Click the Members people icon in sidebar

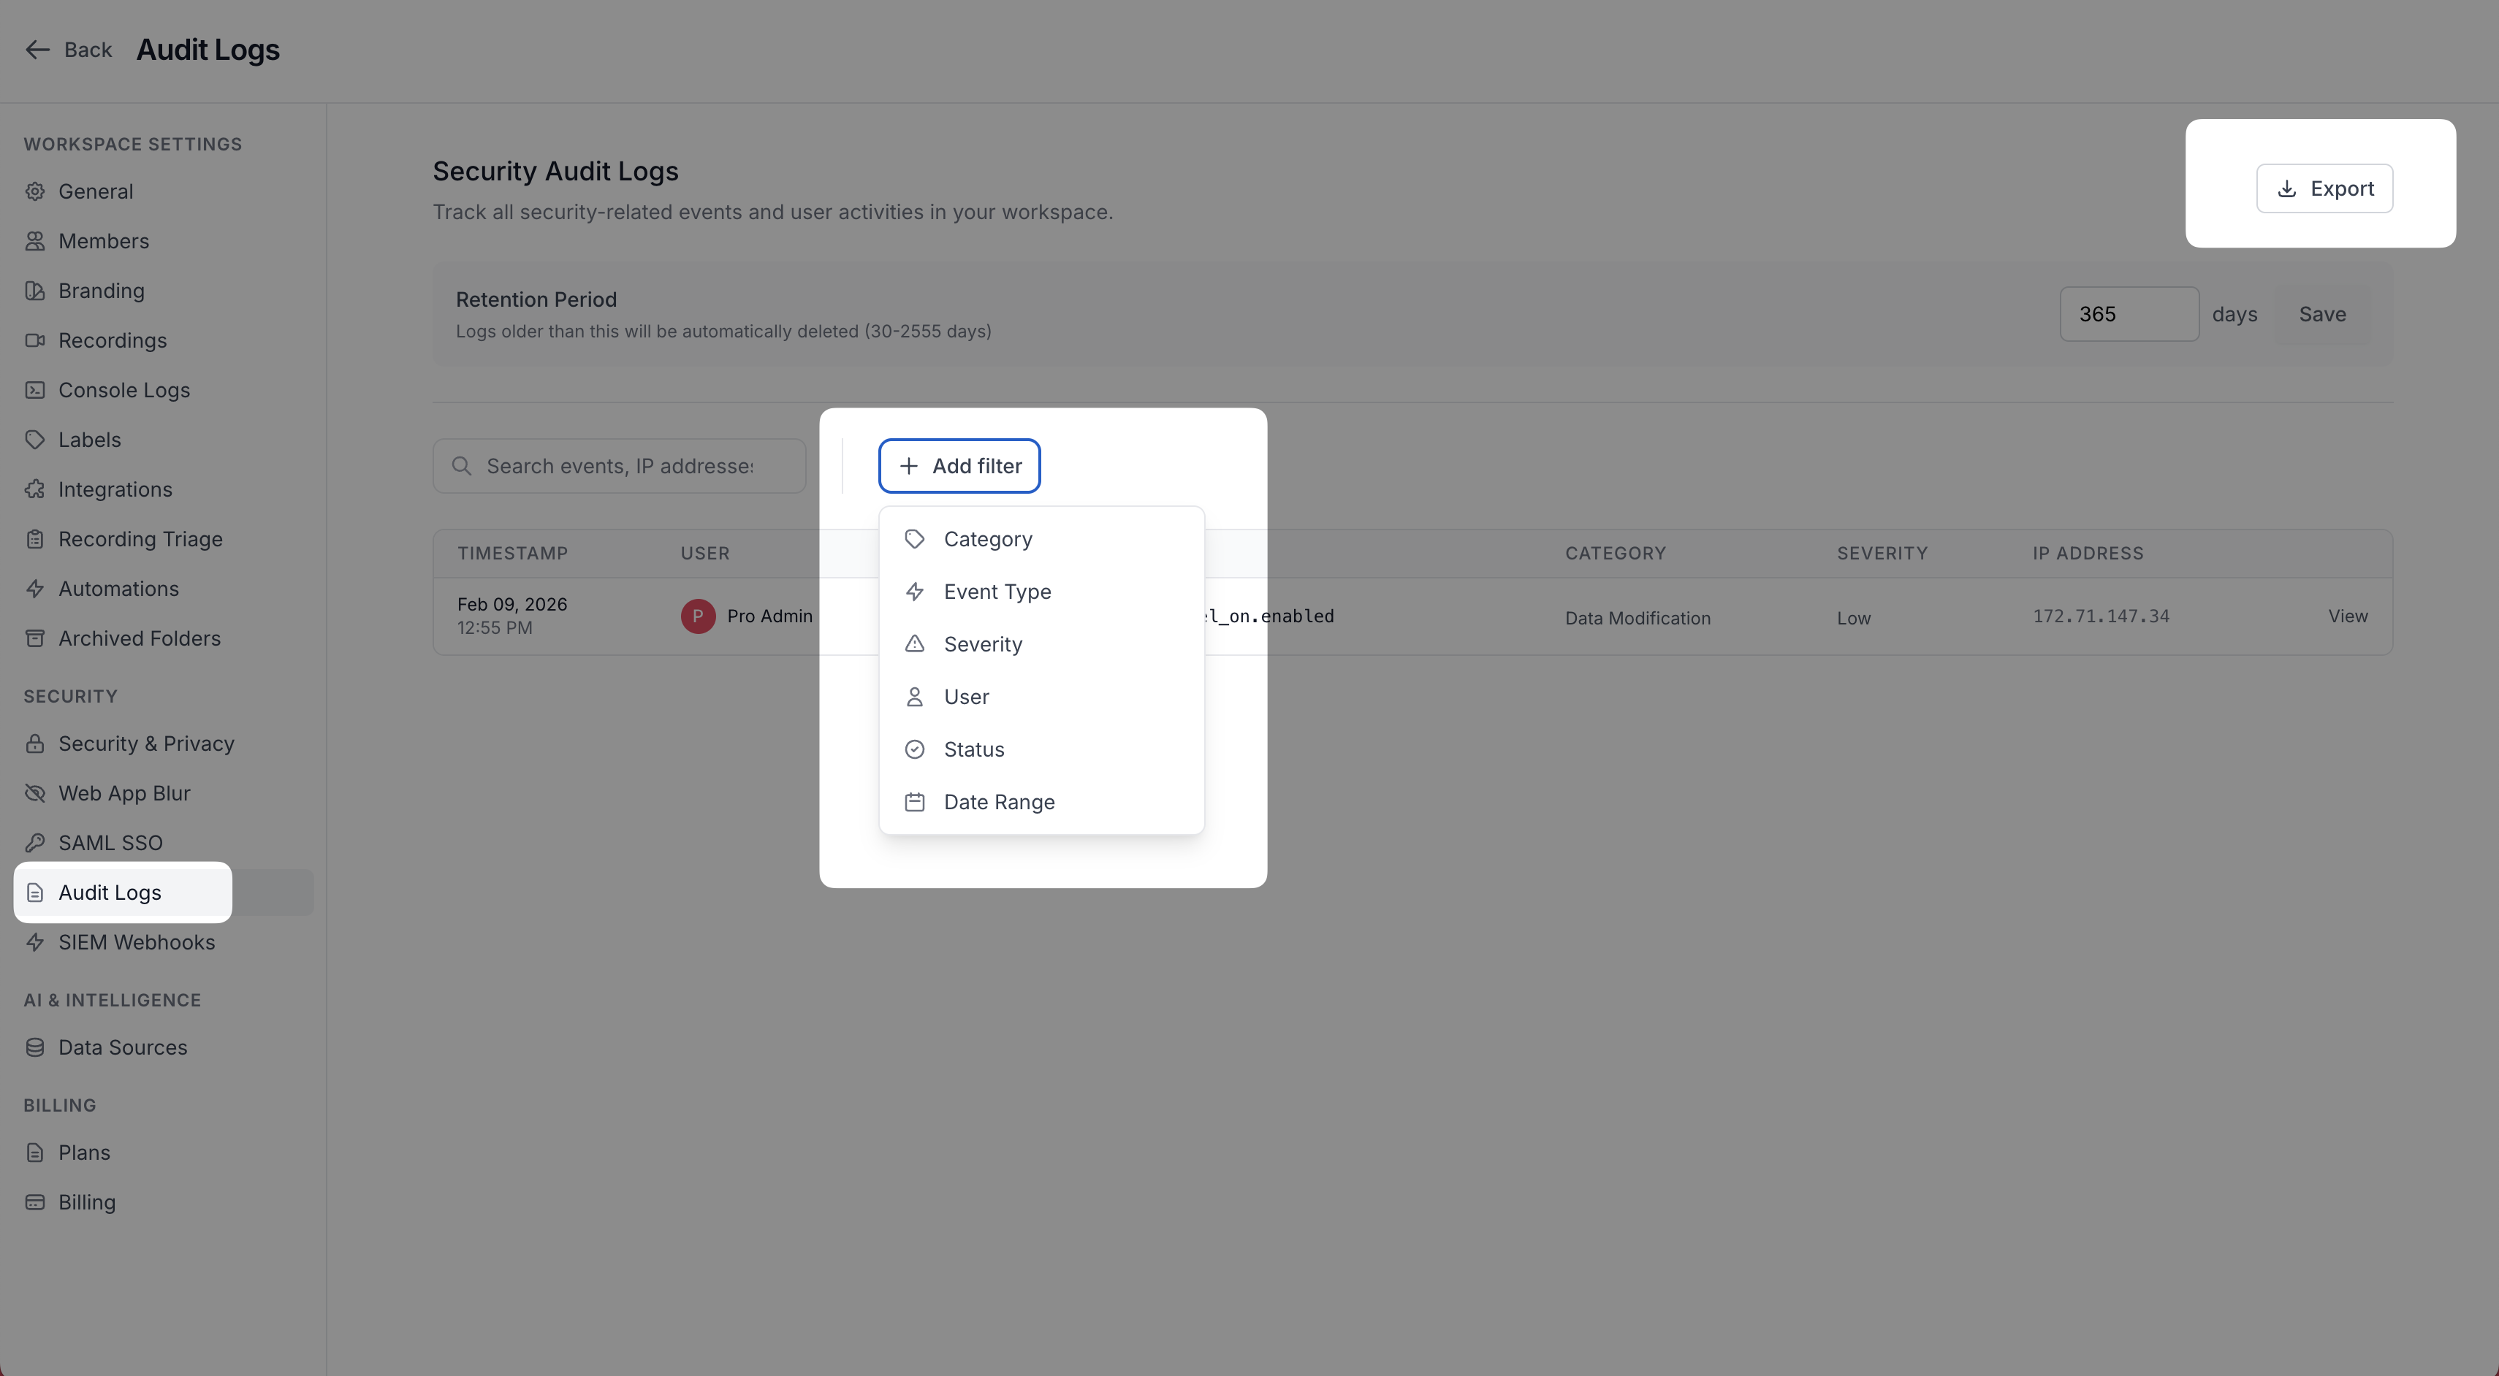click(35, 240)
